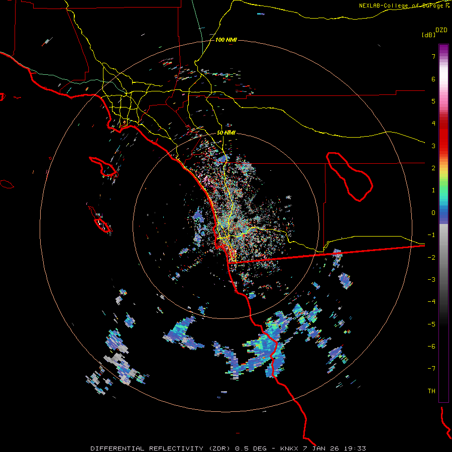Click the '2' value on the color scale
Image resolution: width=452 pixels, height=452 pixels.
click(x=433, y=168)
